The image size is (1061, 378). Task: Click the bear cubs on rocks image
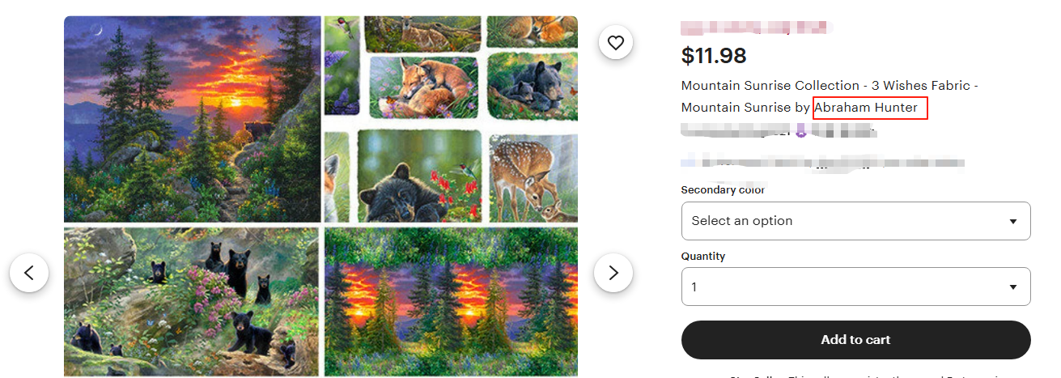click(193, 301)
